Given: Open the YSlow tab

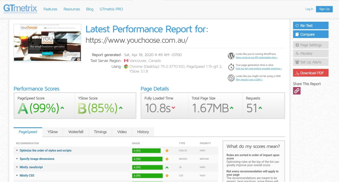Looking at the screenshot, I should (x=53, y=132).
